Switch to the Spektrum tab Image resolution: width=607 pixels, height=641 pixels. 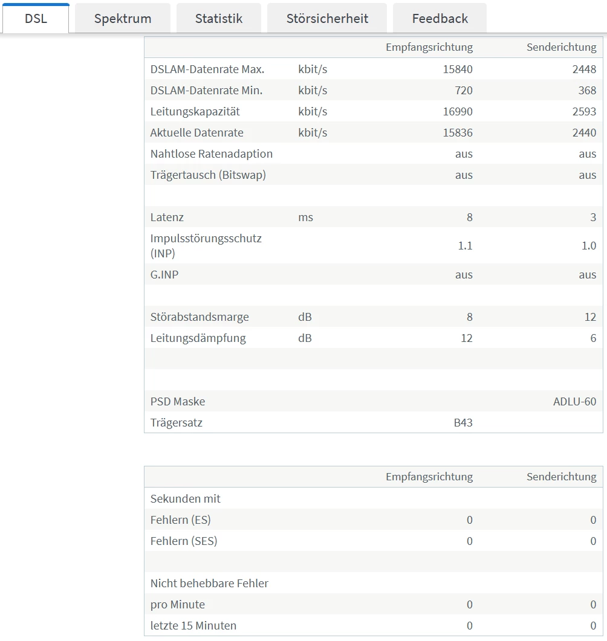pos(123,18)
